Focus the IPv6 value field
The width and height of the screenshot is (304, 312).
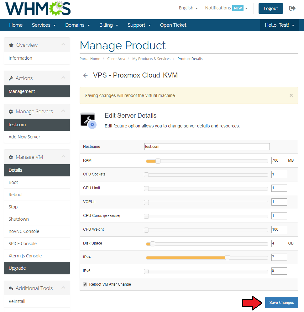pyautogui.click(x=279, y=271)
